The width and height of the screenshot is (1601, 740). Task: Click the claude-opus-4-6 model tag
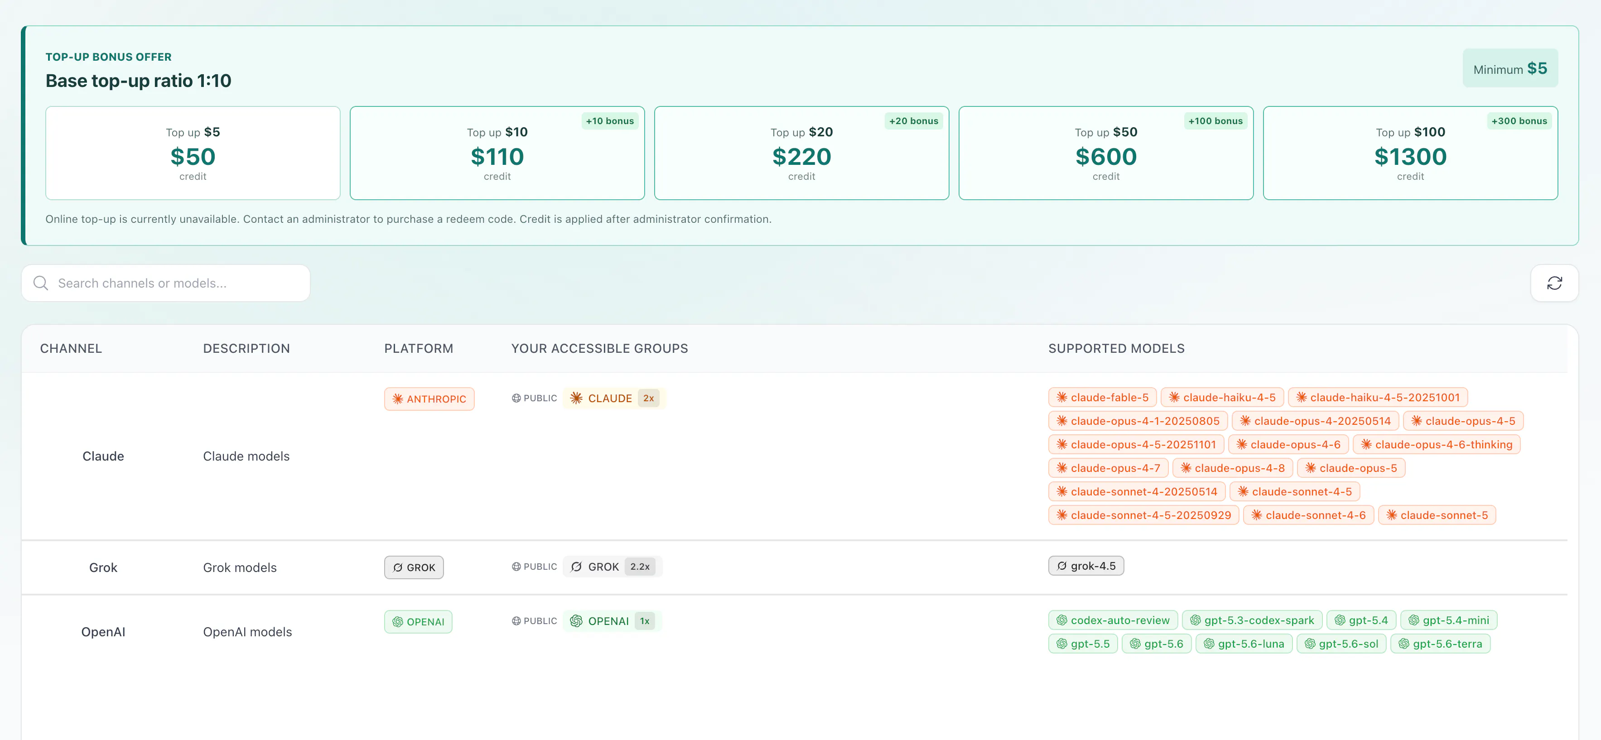point(1288,445)
